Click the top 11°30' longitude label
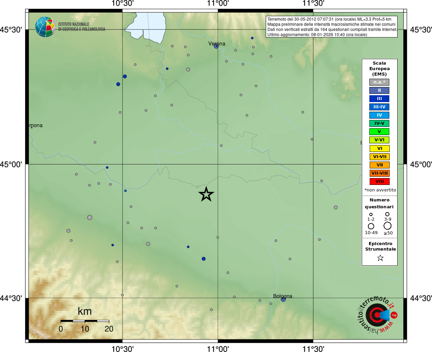 click(x=313, y=3)
